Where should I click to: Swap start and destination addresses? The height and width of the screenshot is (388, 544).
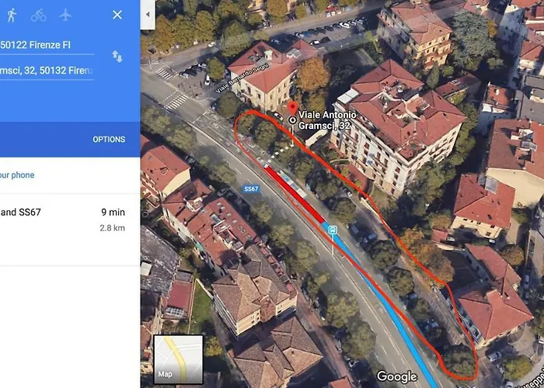[117, 56]
